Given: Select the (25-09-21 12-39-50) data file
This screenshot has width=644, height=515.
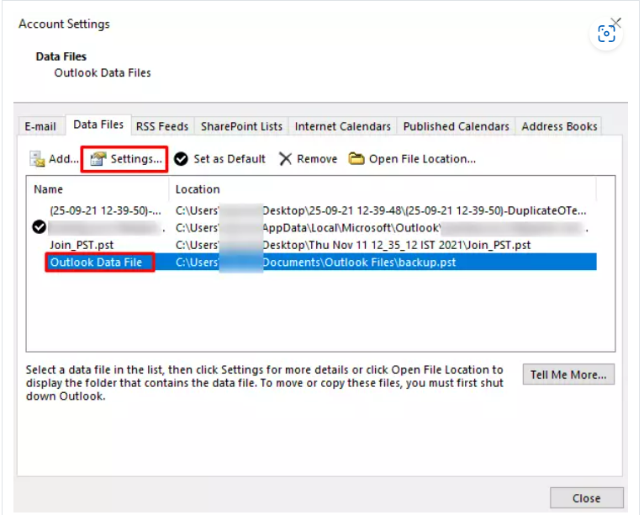Looking at the screenshot, I should [106, 210].
